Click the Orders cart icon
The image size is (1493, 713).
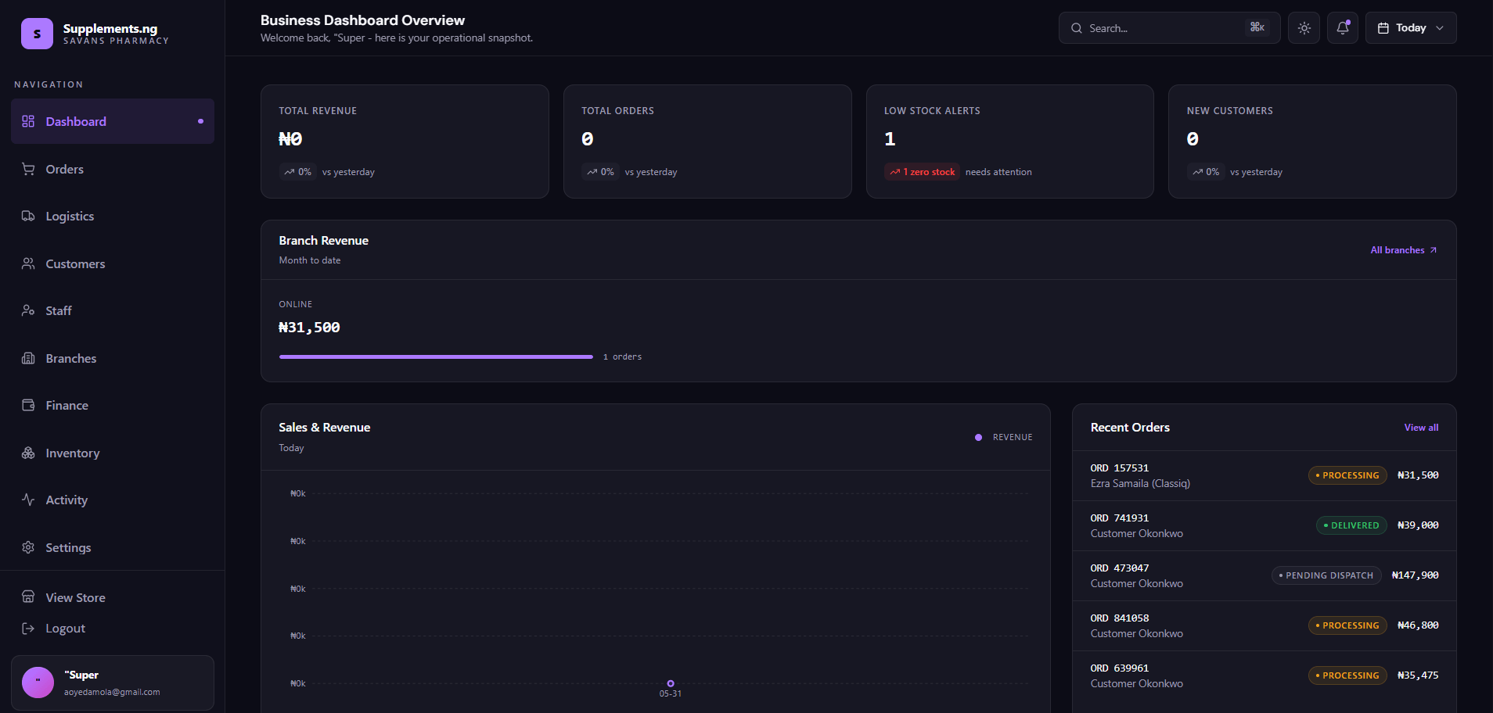pyautogui.click(x=28, y=169)
